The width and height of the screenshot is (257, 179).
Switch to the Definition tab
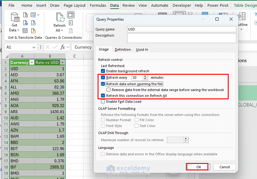pyautogui.click(x=123, y=50)
